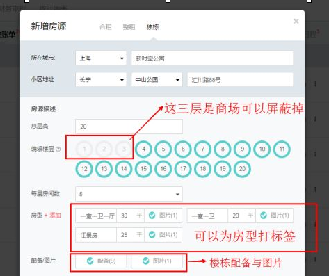Viewport: 329px width, 276px height.
Task: Open the 上海 city dropdown
Action: 101,58
